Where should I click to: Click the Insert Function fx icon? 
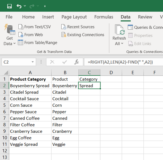click(x=77, y=62)
